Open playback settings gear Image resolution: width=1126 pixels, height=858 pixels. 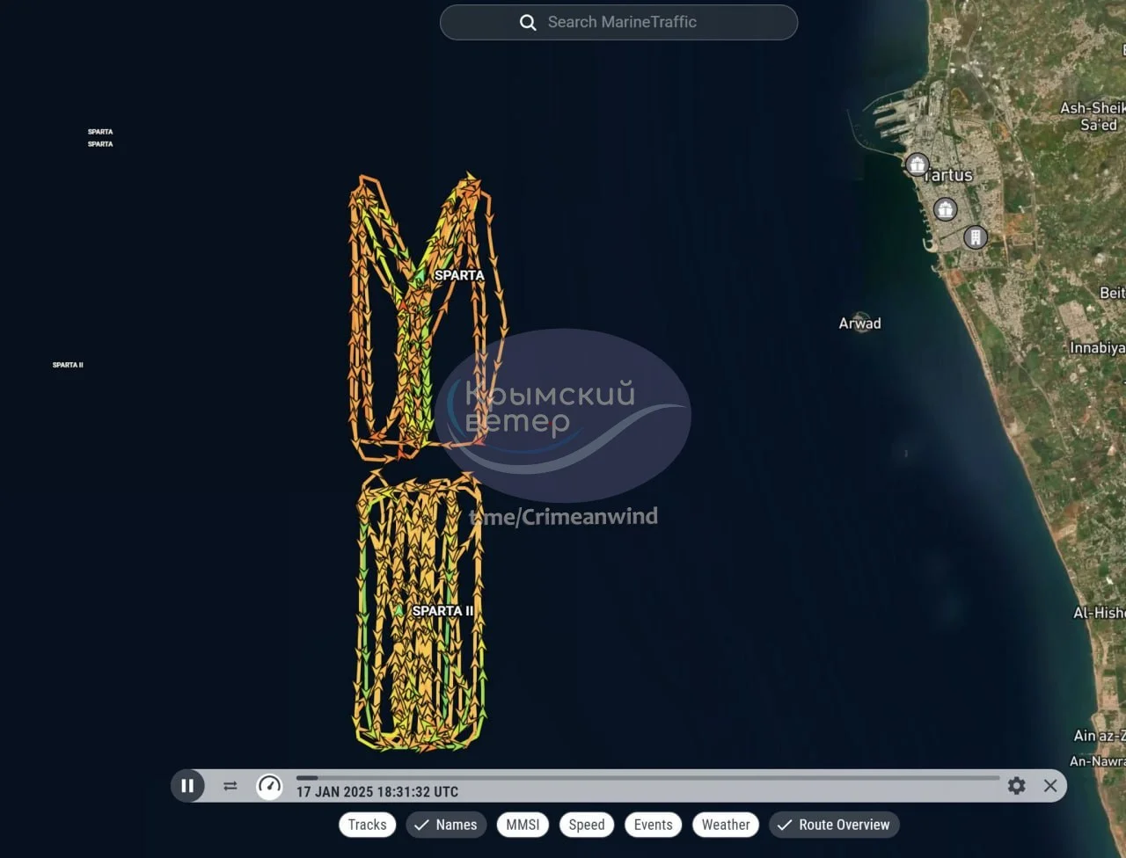[x=1016, y=785]
